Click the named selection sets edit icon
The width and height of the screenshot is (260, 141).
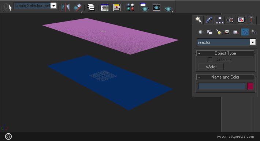tap(8, 8)
